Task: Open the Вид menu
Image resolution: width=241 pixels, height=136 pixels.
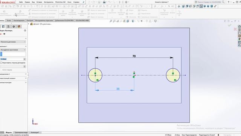Action: click(33, 2)
